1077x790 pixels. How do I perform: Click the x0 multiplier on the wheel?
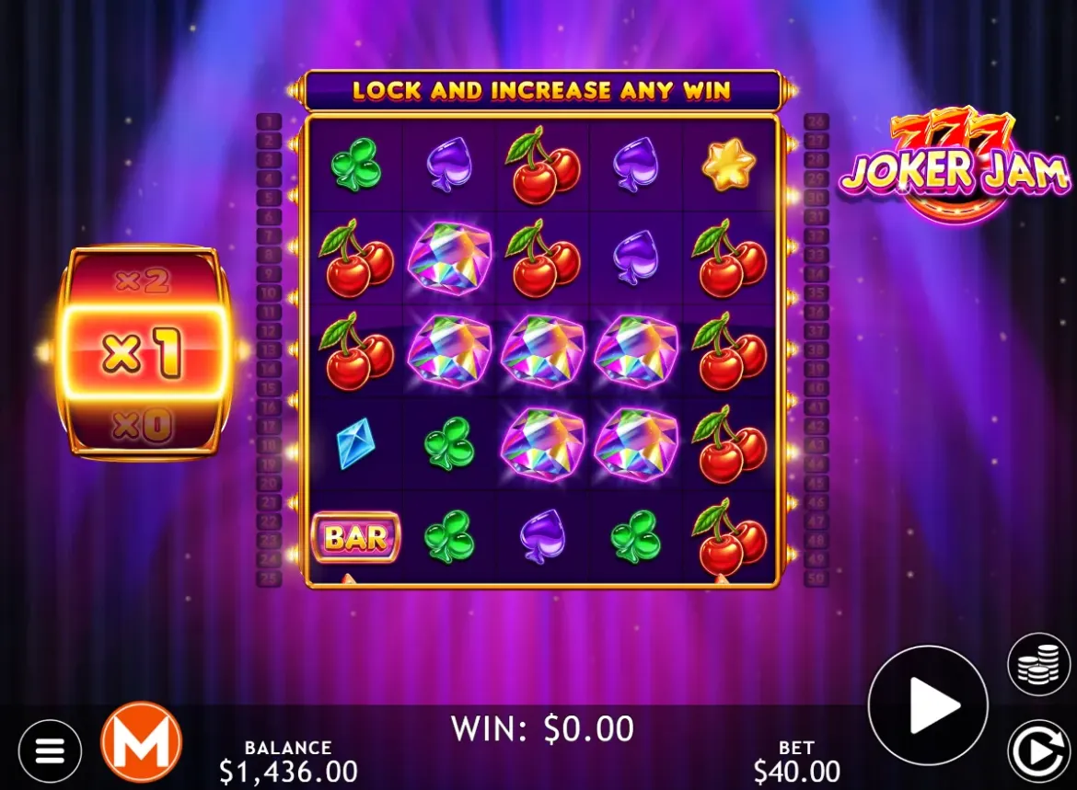pyautogui.click(x=142, y=426)
